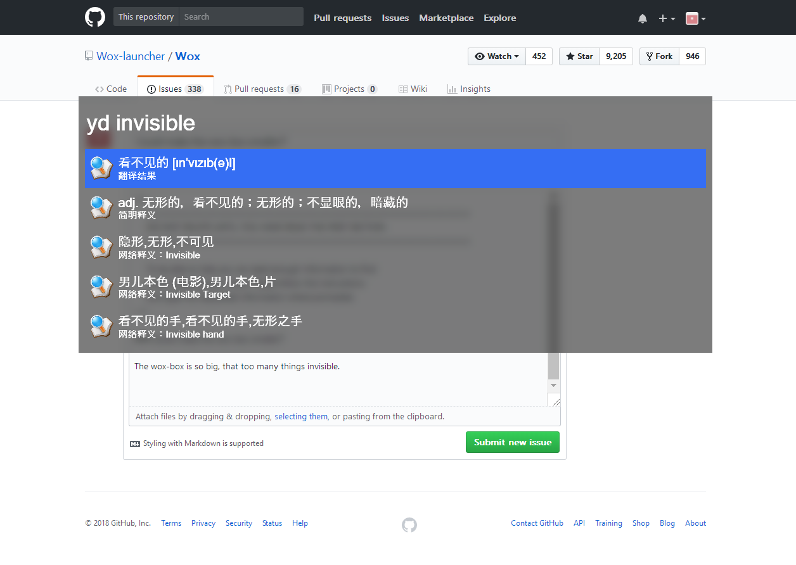
Task: Open the Wox repository name link
Action: coord(188,56)
